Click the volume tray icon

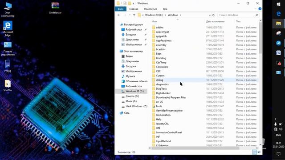(x=281, y=129)
